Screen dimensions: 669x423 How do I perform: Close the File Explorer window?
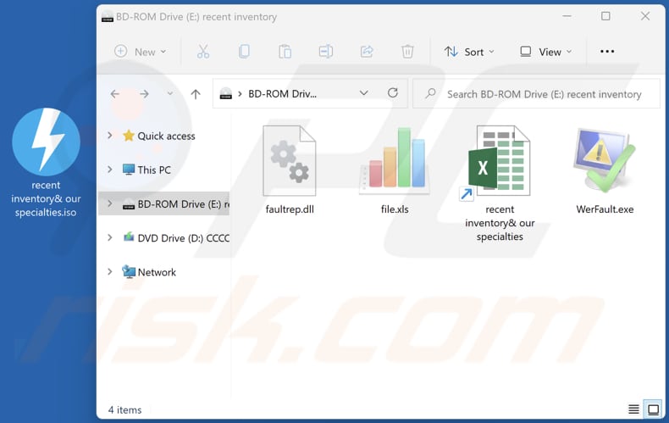645,16
